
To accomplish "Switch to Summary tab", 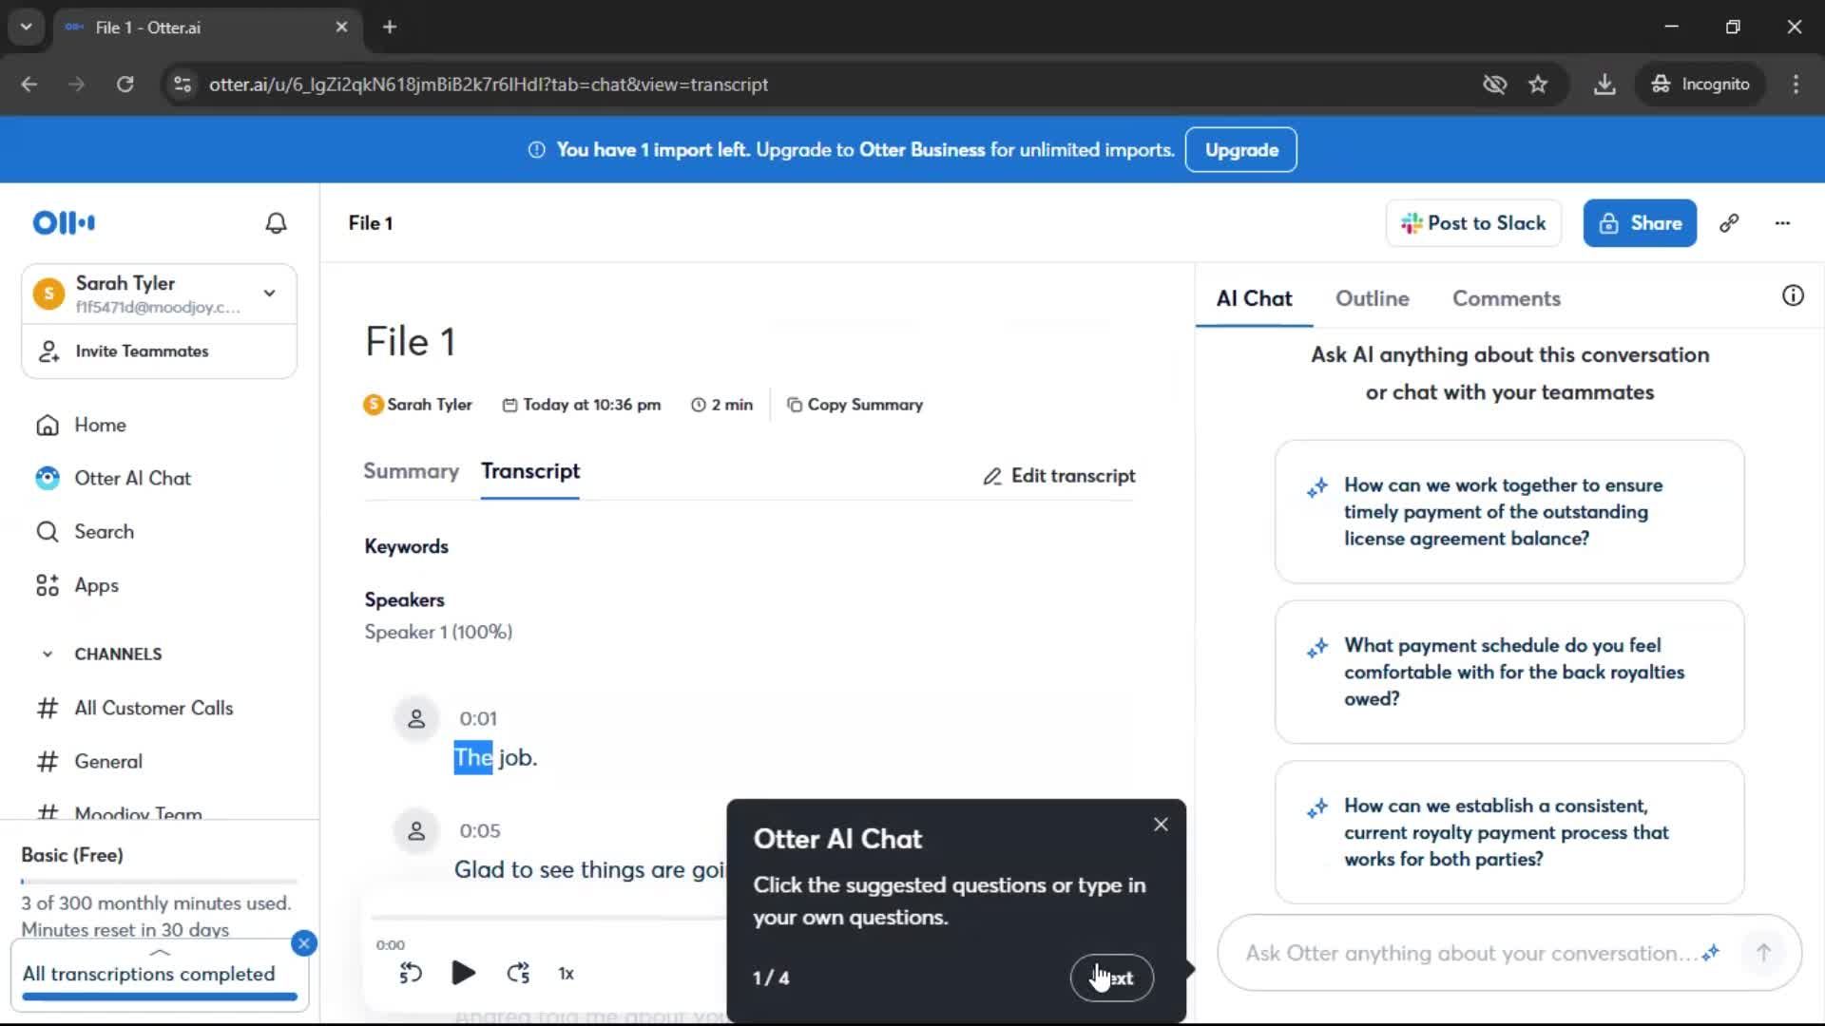I will click(x=411, y=471).
